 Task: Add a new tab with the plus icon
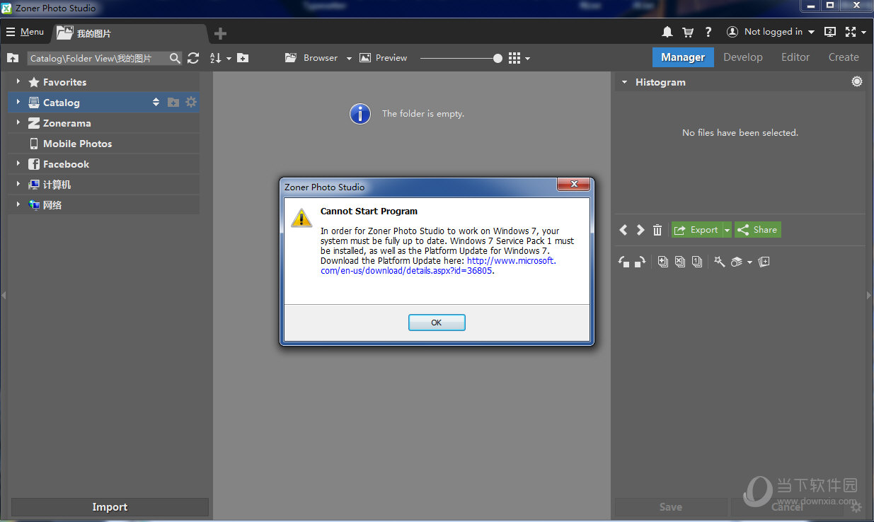[x=220, y=33]
